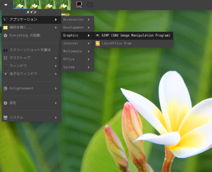This screenshot has width=212, height=172.
Task: Expand arrow beside 設定
Action: click(x=56, y=103)
